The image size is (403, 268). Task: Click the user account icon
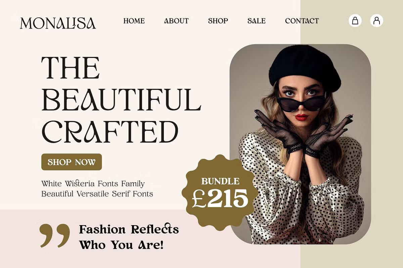[377, 21]
